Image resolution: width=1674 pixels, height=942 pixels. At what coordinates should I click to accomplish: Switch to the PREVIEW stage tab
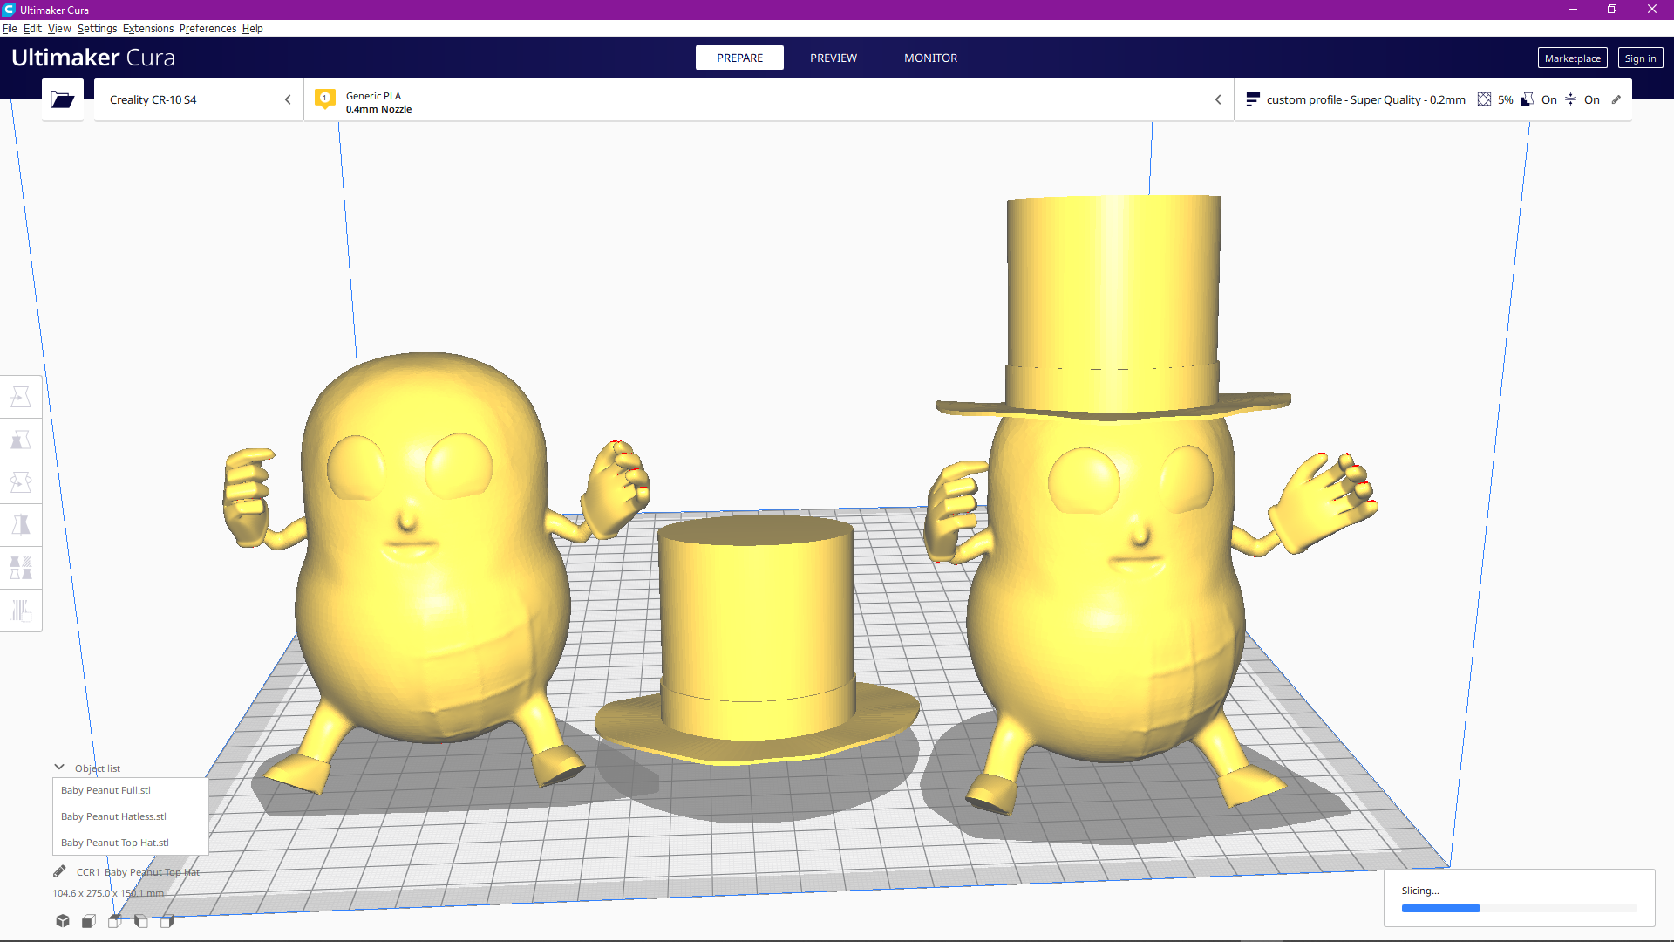point(834,58)
